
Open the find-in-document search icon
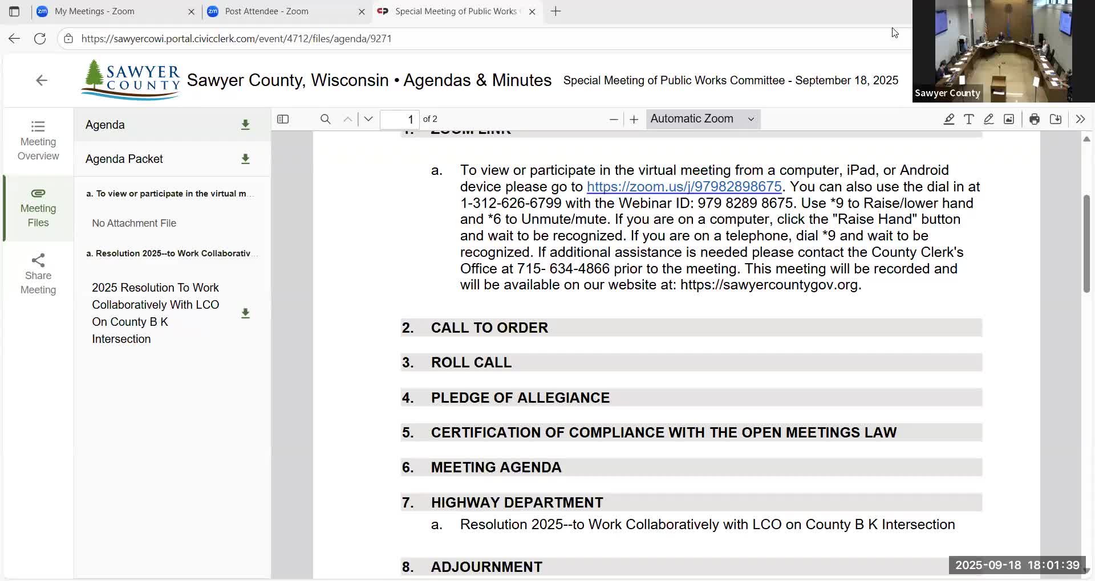tap(325, 119)
